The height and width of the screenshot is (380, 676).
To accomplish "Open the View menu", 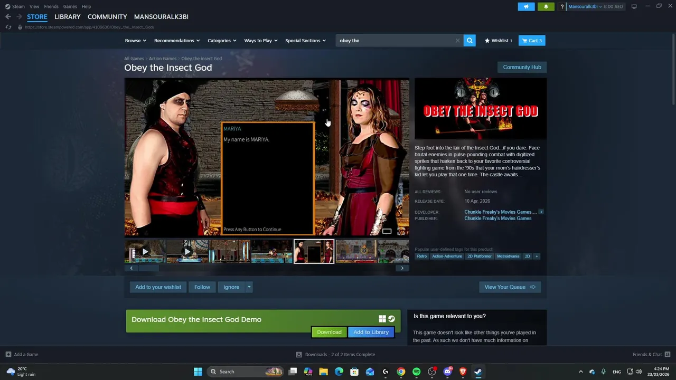I will [34, 6].
